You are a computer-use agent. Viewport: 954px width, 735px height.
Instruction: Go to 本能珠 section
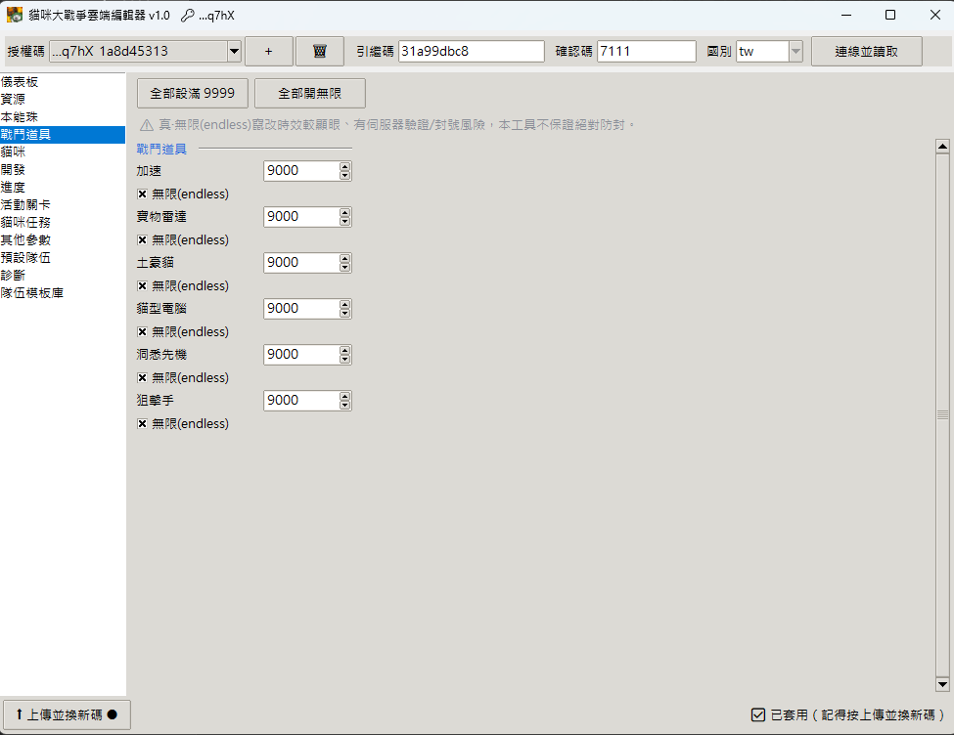[x=63, y=116]
